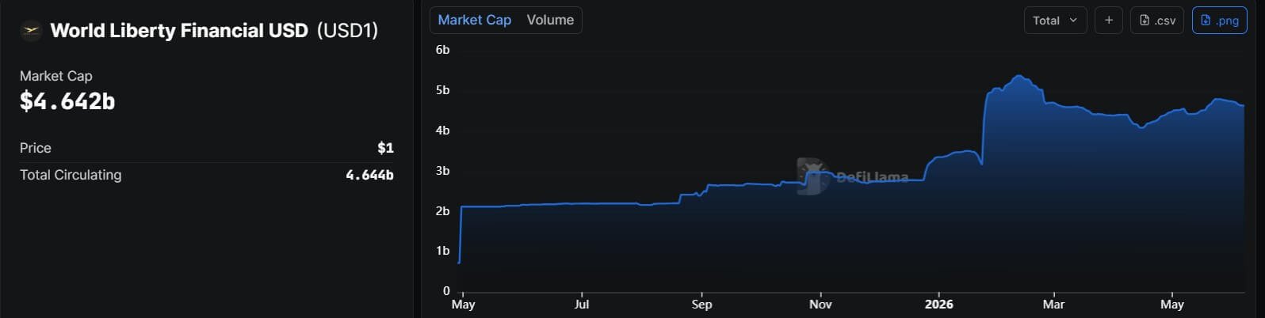Image resolution: width=1265 pixels, height=318 pixels.
Task: Click the $1 price value
Action: 385,148
